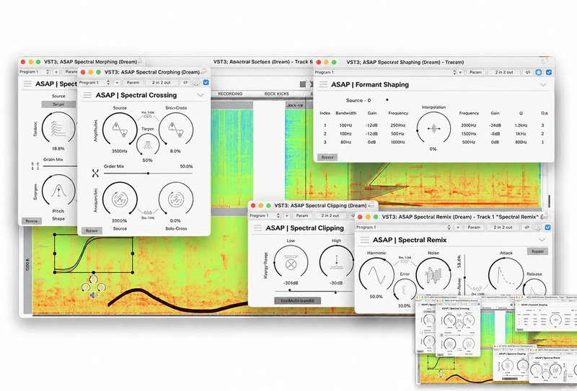Viewport: 577px width, 391px height.
Task: Click the Pitch Shape knob in Spectral Morphing
Action: pyautogui.click(x=58, y=190)
